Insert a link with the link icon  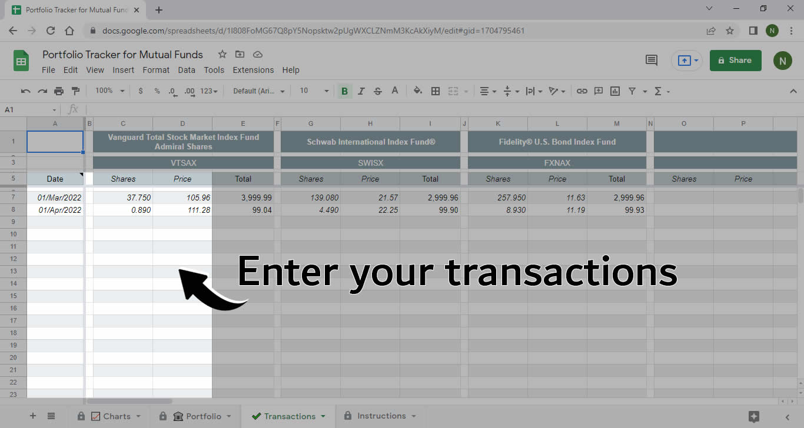point(582,91)
